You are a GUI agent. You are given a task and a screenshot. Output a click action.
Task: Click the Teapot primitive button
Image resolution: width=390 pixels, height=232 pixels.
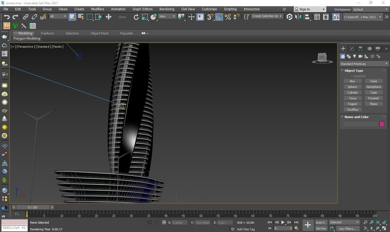[x=352, y=104]
